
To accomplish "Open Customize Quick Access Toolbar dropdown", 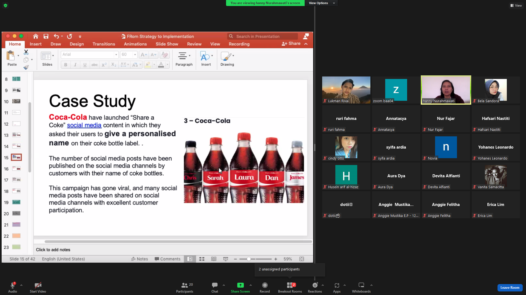I will (x=80, y=36).
